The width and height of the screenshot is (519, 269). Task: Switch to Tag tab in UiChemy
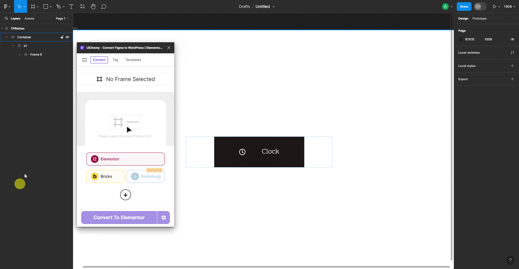pos(115,60)
